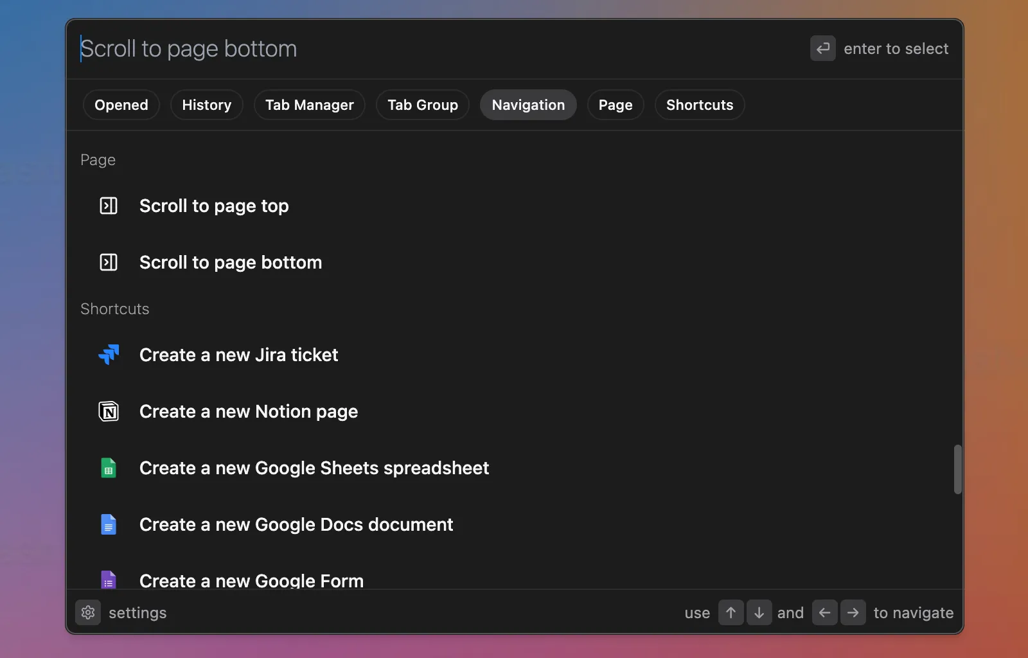The height and width of the screenshot is (658, 1028).
Task: Click the blue Google Docs icon
Action: coord(109,524)
